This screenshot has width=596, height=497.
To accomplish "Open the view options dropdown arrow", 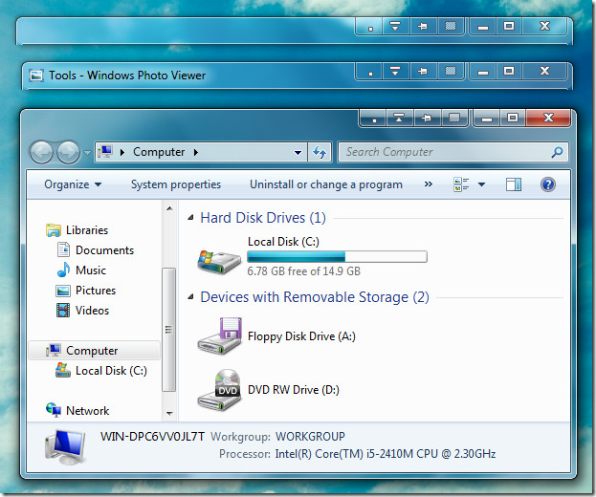I will (481, 184).
